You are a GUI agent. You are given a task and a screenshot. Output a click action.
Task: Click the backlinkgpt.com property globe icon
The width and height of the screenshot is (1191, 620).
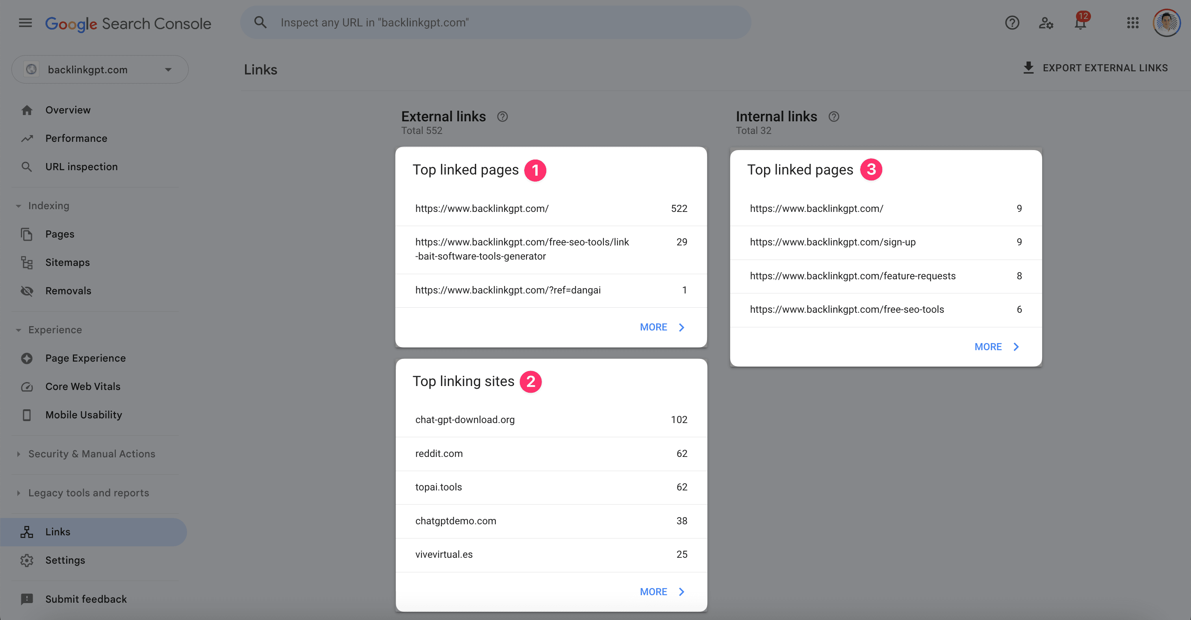32,69
